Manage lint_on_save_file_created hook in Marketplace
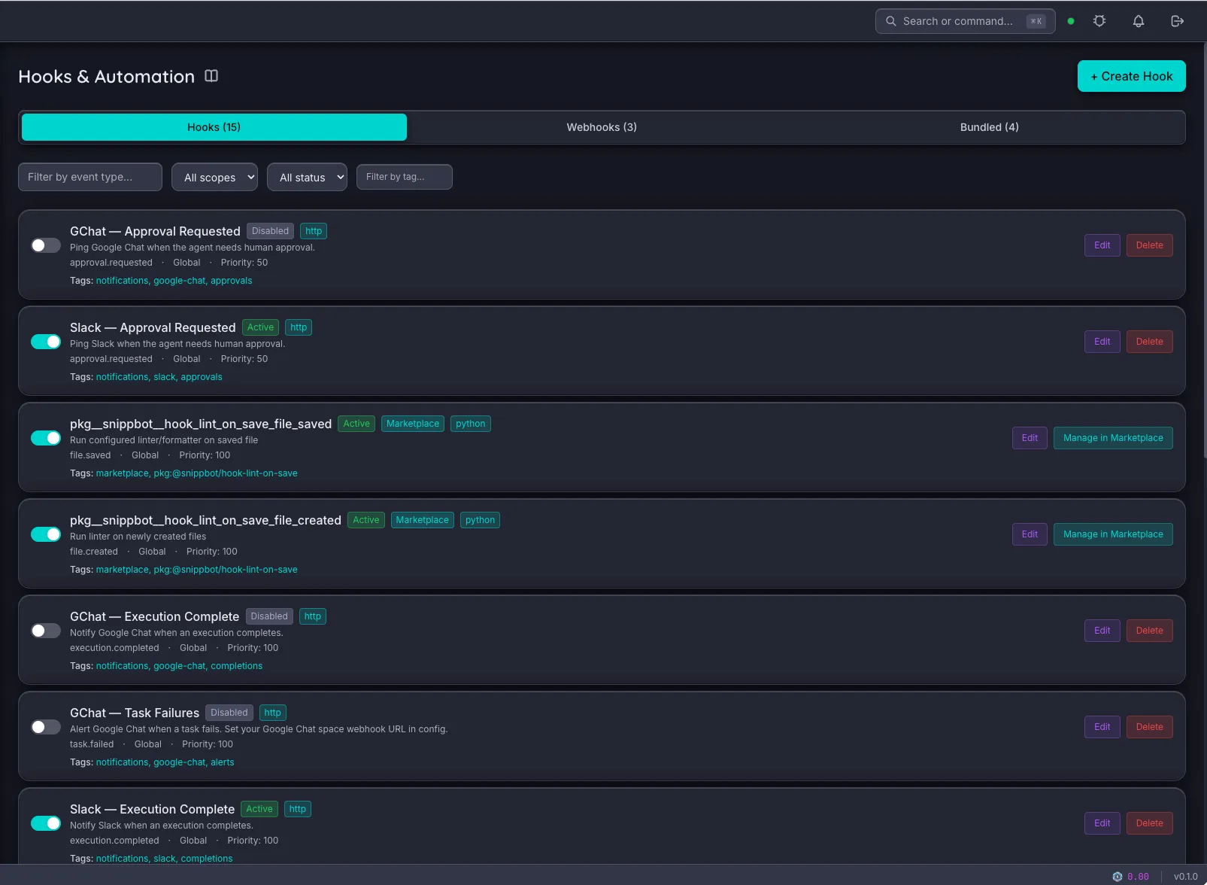Screen dimensions: 1207x885 pos(1113,534)
